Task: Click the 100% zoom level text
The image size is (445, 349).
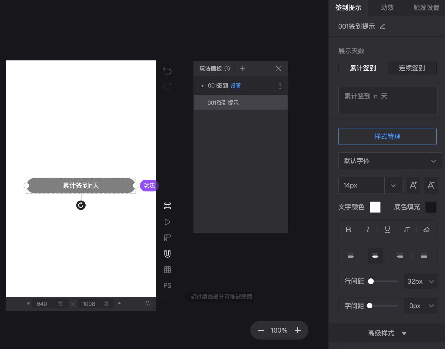Action: click(x=279, y=330)
